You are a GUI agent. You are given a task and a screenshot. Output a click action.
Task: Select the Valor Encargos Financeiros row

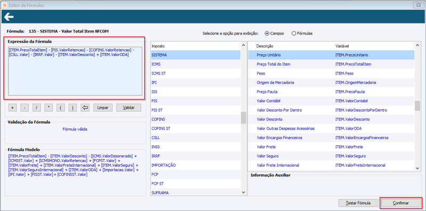click(x=331, y=137)
